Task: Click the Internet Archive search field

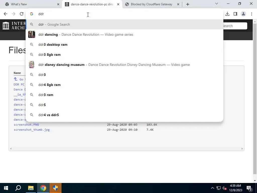Action: (235, 26)
